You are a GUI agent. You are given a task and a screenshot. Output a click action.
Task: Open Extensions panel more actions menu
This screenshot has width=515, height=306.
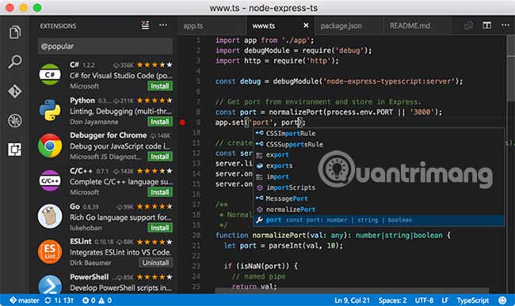click(163, 25)
